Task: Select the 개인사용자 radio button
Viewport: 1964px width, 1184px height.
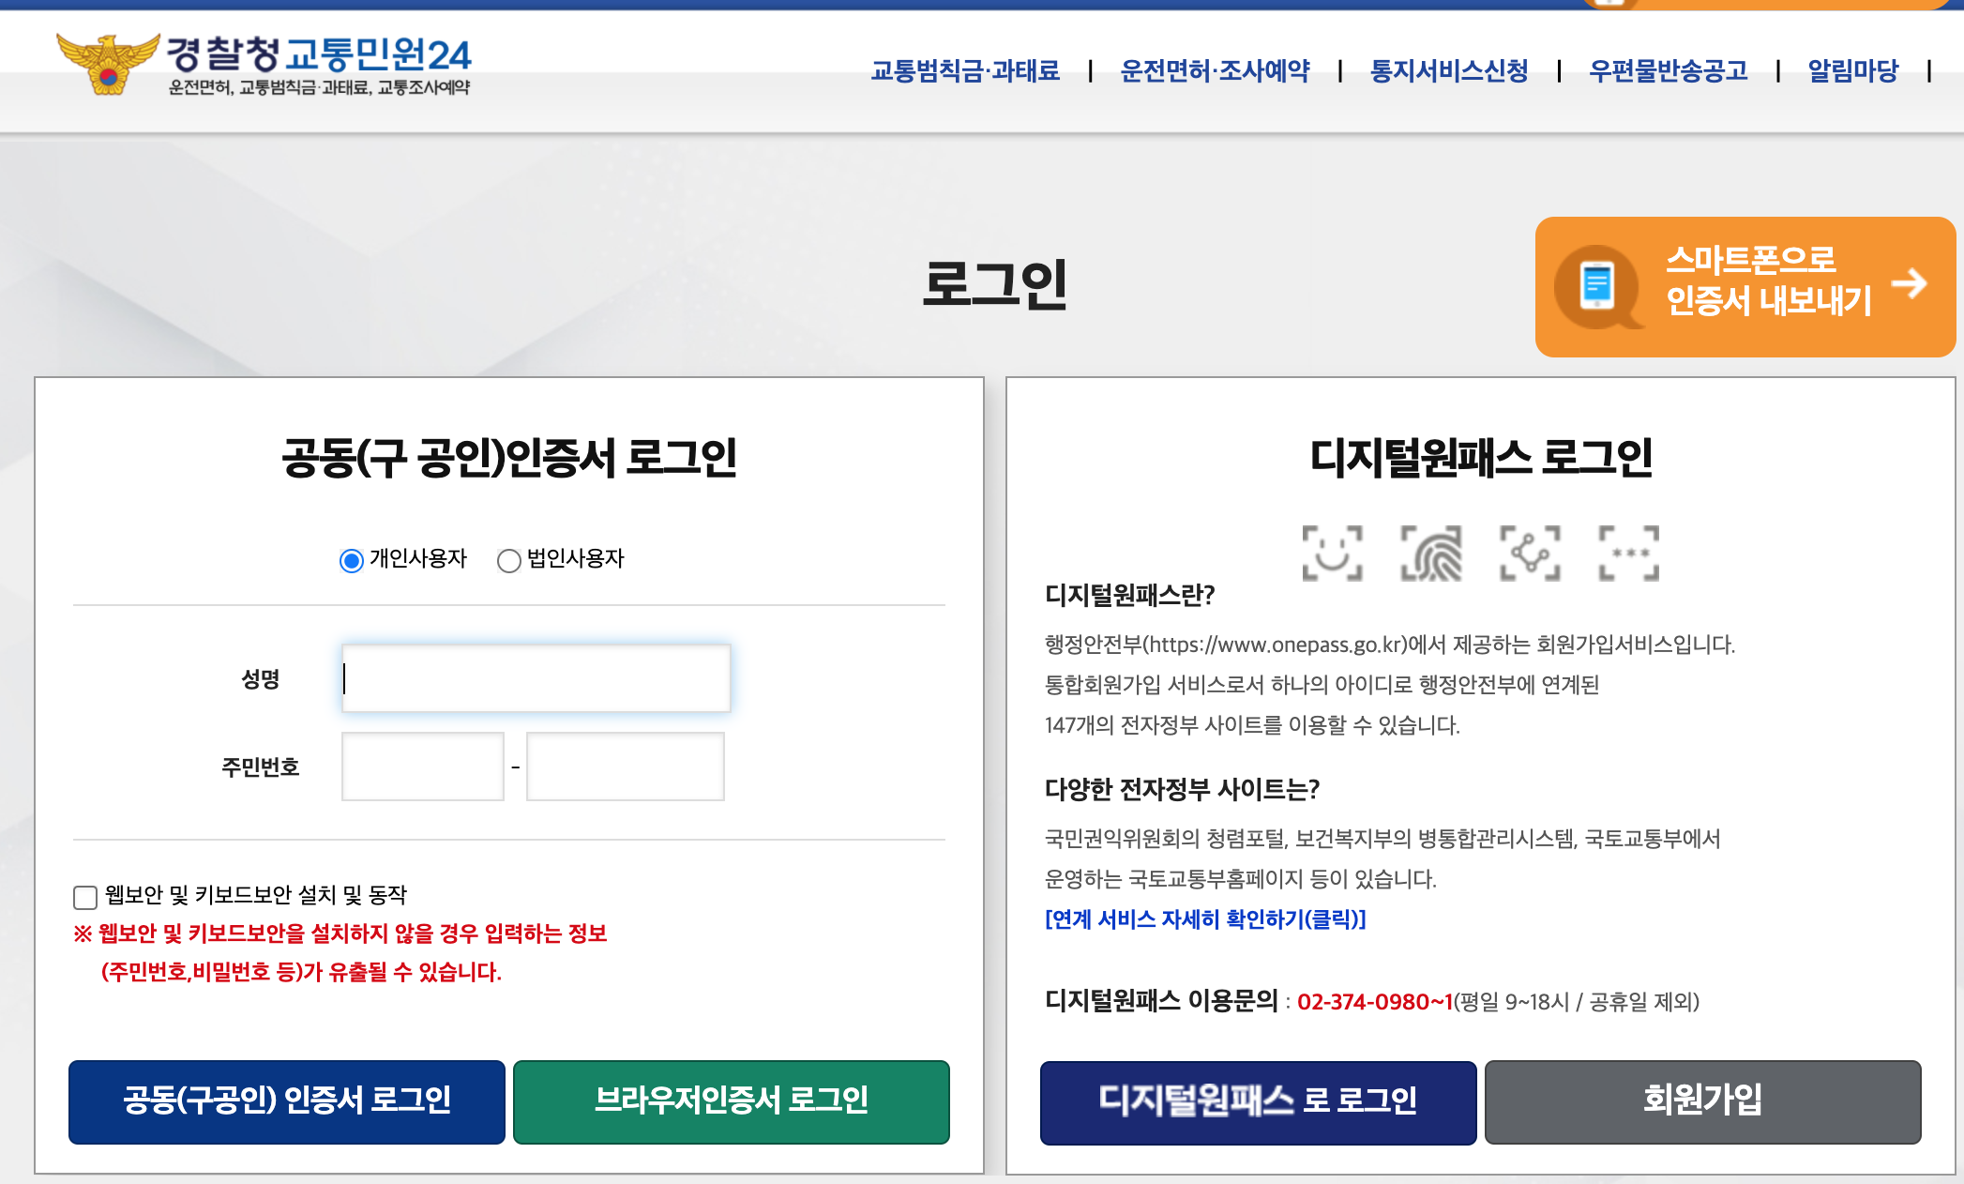Action: point(351,561)
